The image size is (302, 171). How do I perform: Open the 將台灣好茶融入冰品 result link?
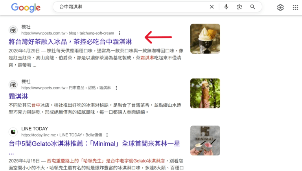point(70,42)
